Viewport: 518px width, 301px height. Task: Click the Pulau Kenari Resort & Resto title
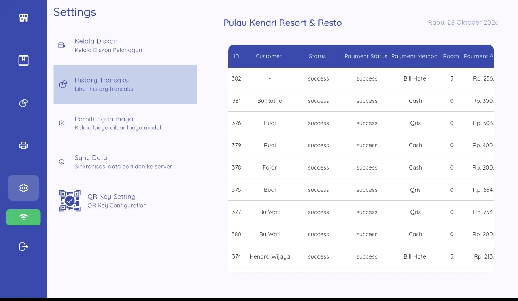tap(282, 23)
